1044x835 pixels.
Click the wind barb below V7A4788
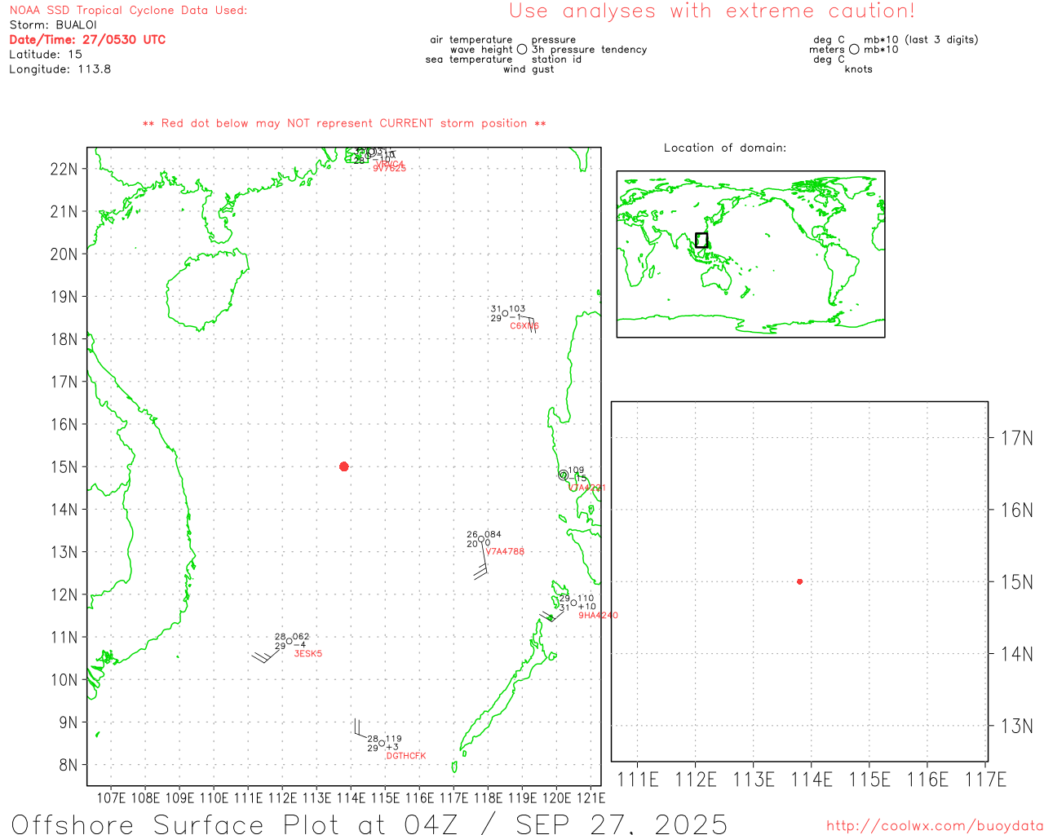tap(481, 563)
